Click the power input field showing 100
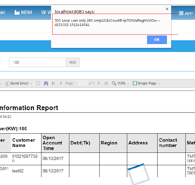This screenshot has width=195, height=185. pos(37,62)
